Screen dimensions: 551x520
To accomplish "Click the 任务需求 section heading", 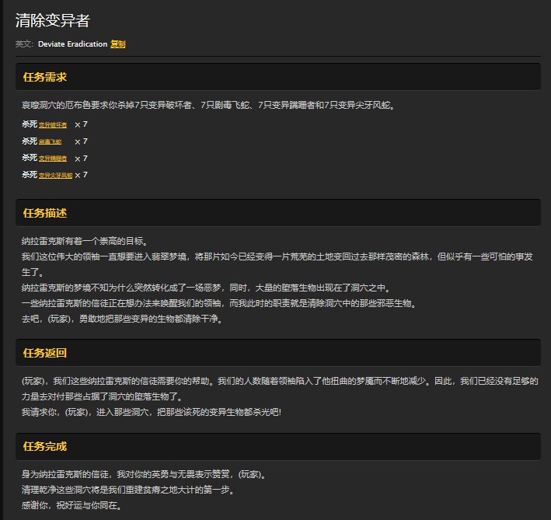I will (44, 77).
